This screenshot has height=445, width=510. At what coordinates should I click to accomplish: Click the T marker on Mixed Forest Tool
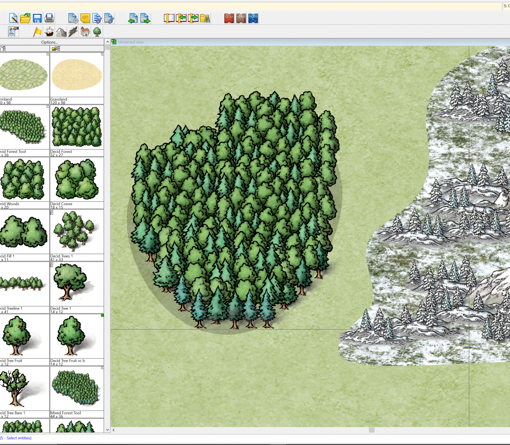click(102, 368)
